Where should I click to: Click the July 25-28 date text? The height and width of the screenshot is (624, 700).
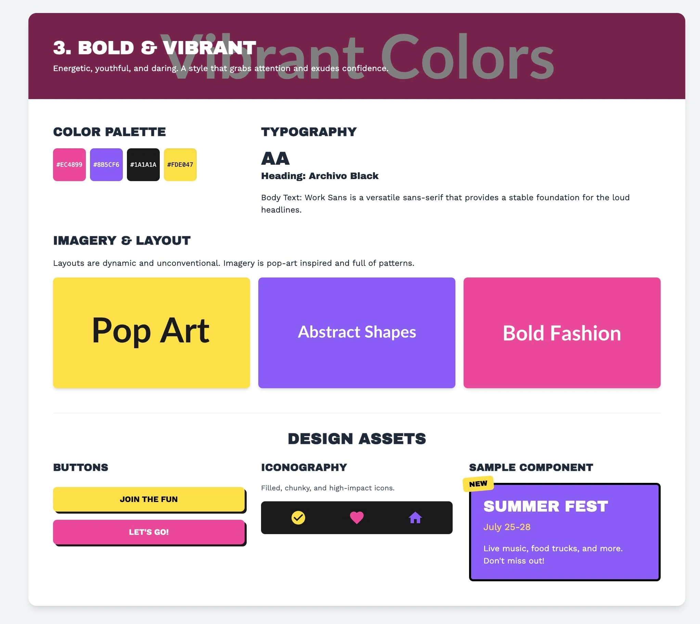[507, 527]
